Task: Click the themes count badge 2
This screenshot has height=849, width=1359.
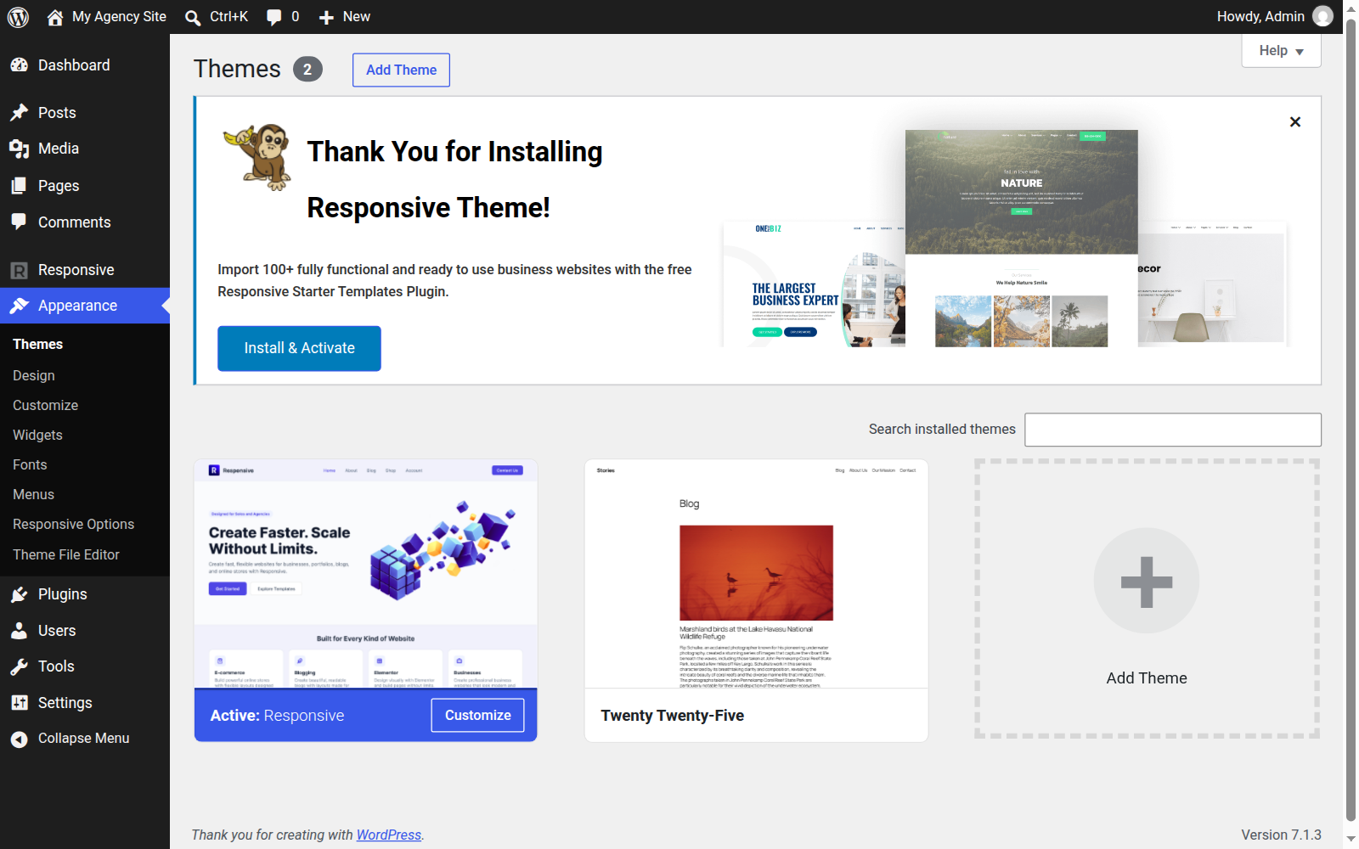Action: pyautogui.click(x=307, y=70)
